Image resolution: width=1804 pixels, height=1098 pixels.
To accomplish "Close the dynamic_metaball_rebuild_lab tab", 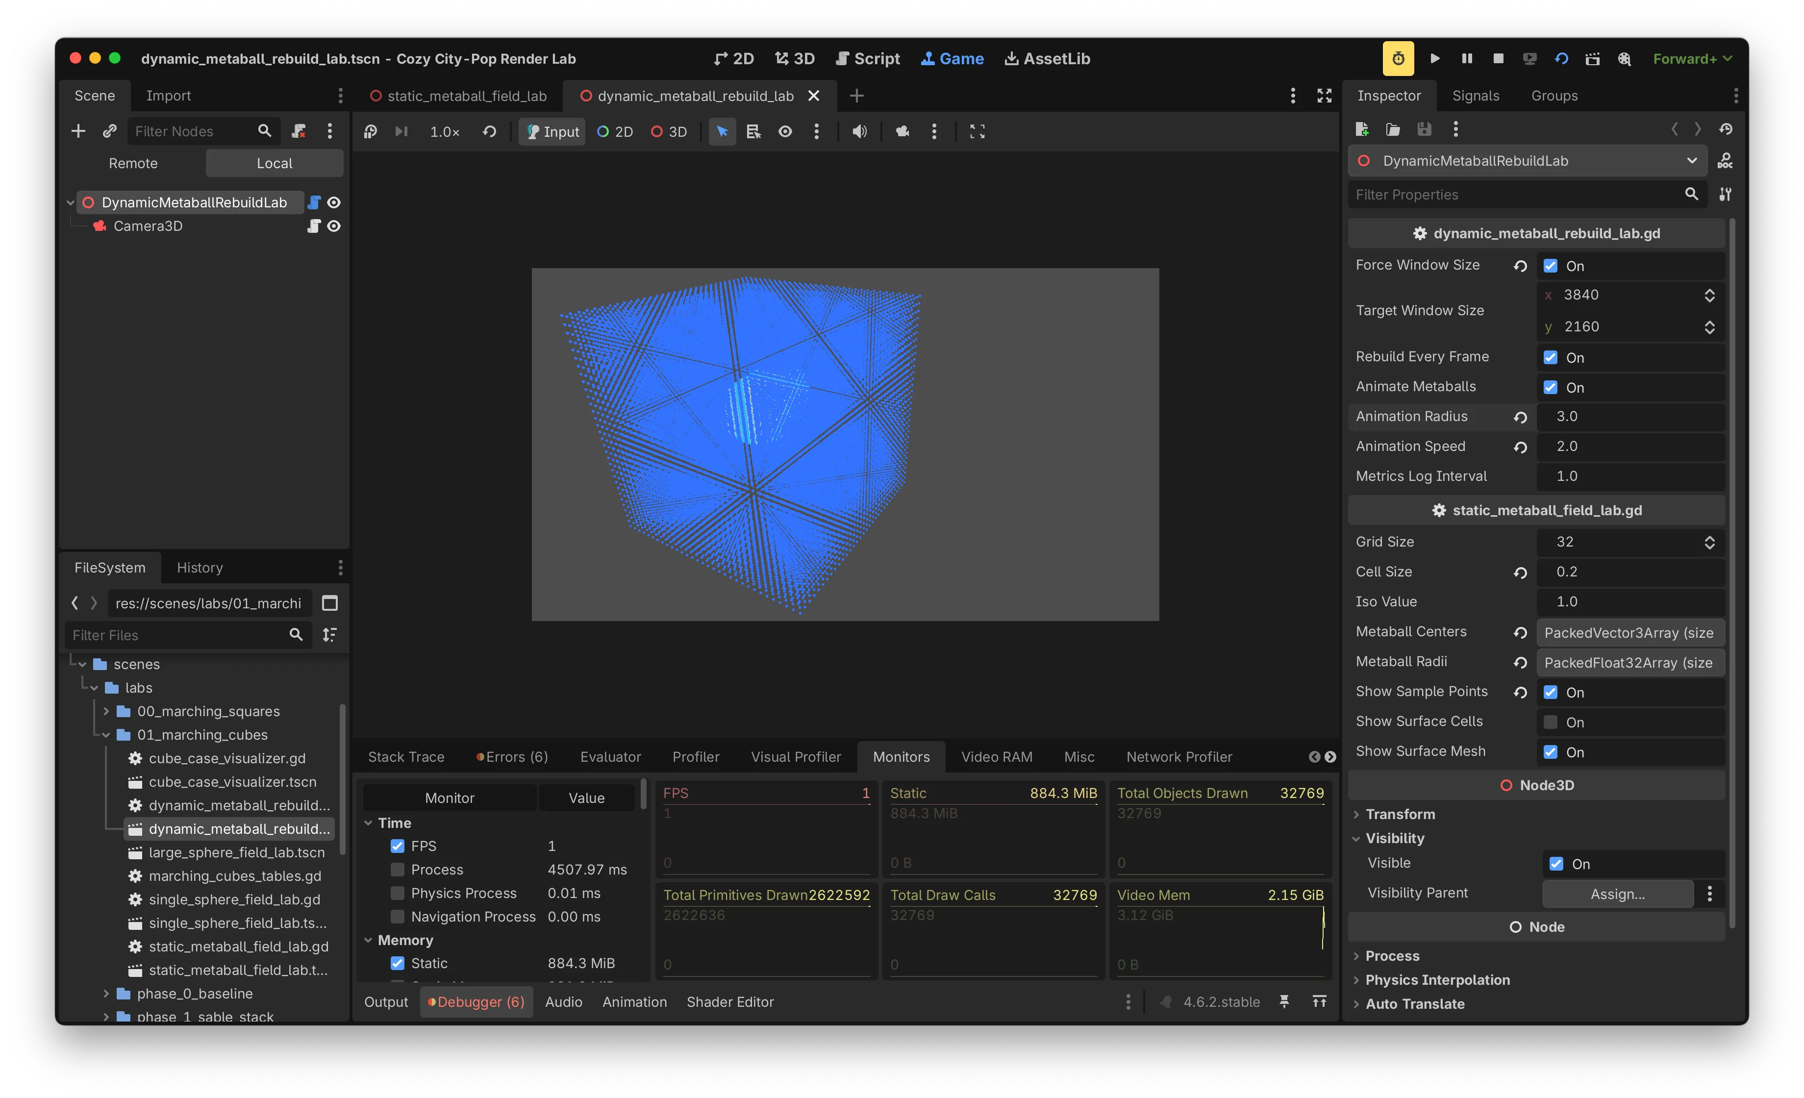I will tap(813, 96).
